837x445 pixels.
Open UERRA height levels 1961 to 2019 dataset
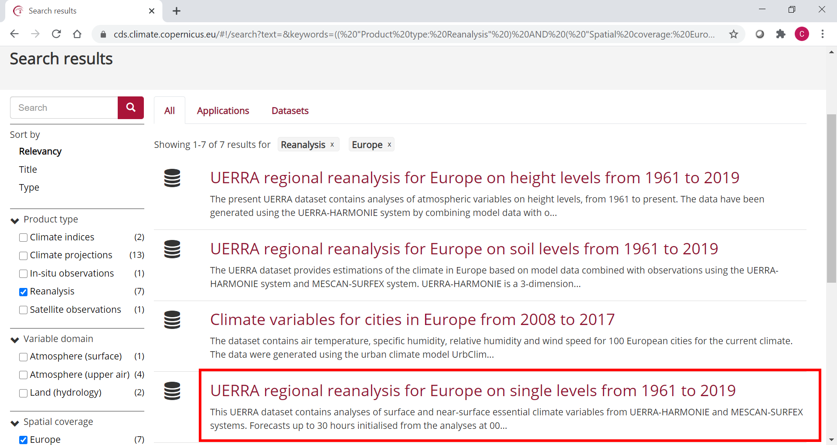click(475, 178)
